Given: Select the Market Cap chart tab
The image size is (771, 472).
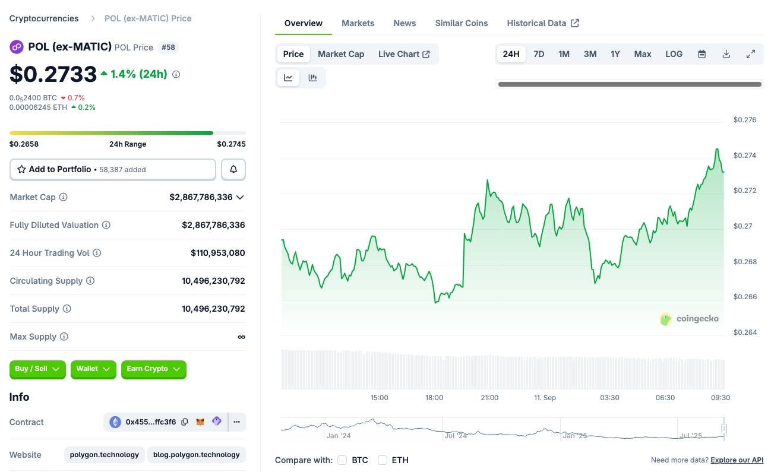Looking at the screenshot, I should [x=341, y=54].
